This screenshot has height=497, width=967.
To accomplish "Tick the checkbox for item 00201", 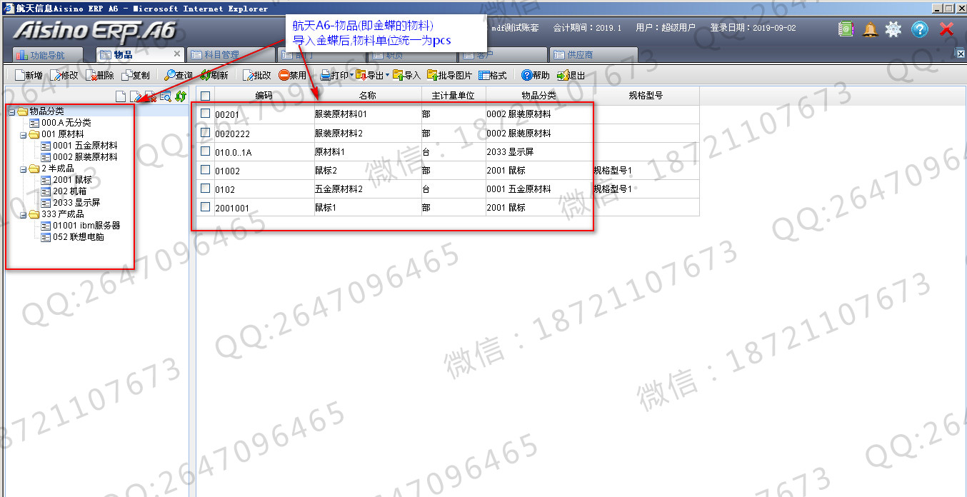I will 206,114.
